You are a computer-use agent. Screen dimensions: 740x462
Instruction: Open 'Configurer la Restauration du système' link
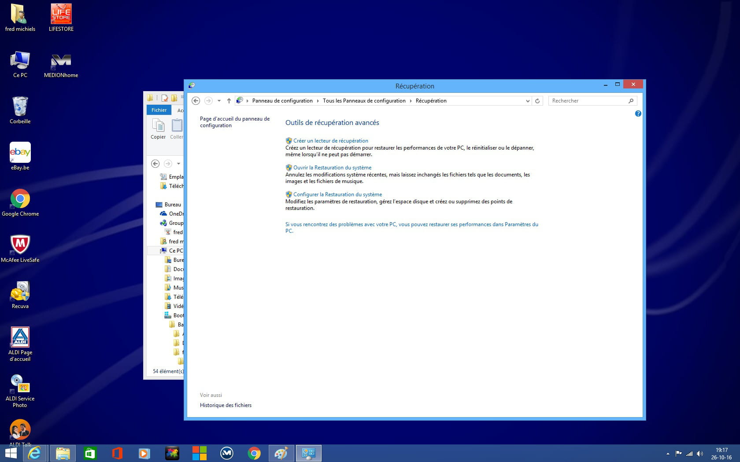click(337, 194)
